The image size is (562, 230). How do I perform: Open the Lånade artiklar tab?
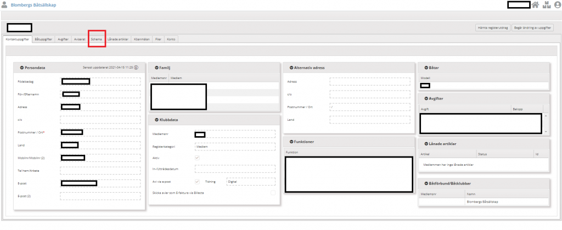pyautogui.click(x=119, y=40)
